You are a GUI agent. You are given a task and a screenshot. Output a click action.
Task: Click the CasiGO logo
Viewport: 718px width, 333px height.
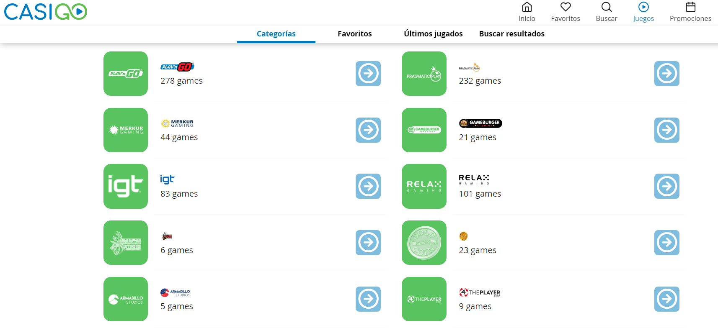[x=46, y=12]
